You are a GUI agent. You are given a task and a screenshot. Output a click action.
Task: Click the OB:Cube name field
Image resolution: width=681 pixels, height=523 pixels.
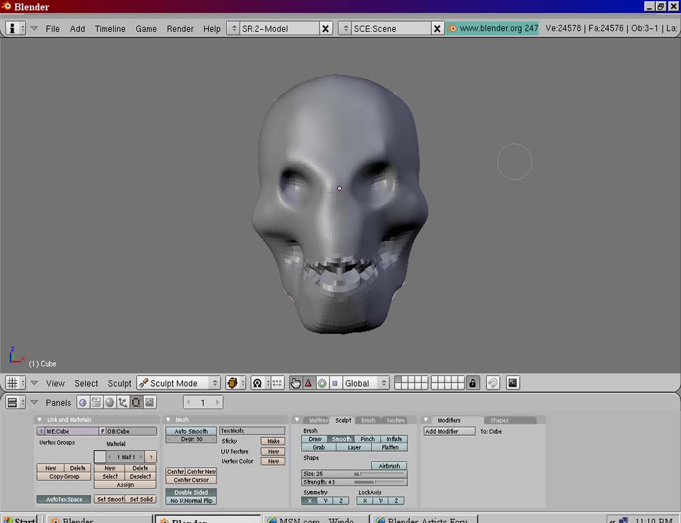click(x=131, y=431)
